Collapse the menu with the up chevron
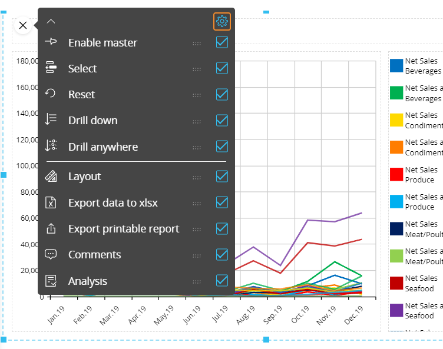The width and height of the screenshot is (443, 349). [51, 22]
